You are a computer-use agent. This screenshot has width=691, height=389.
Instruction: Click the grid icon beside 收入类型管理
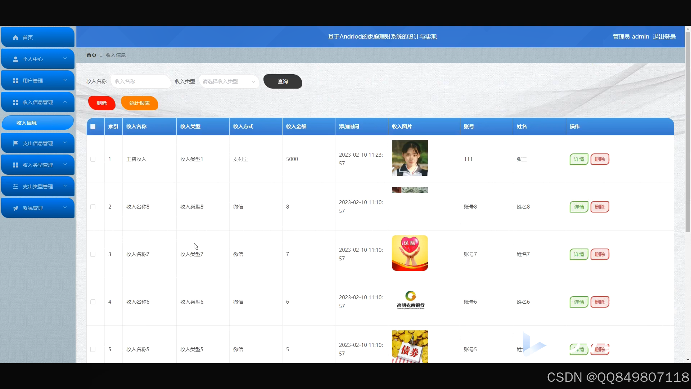click(x=15, y=165)
